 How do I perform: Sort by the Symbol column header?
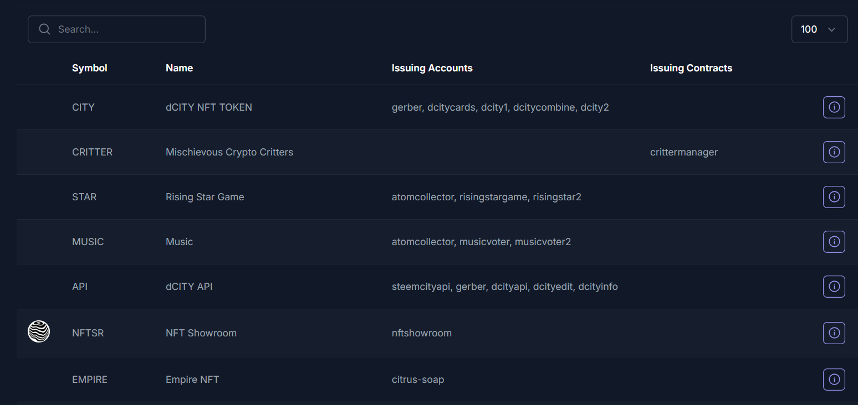point(90,68)
